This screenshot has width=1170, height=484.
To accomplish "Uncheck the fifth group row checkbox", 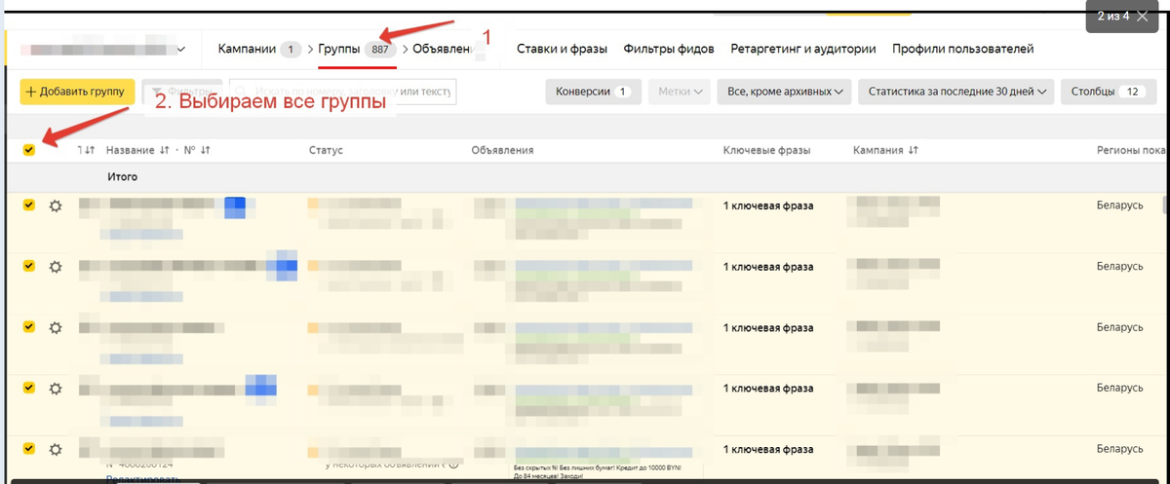I will click(x=28, y=448).
